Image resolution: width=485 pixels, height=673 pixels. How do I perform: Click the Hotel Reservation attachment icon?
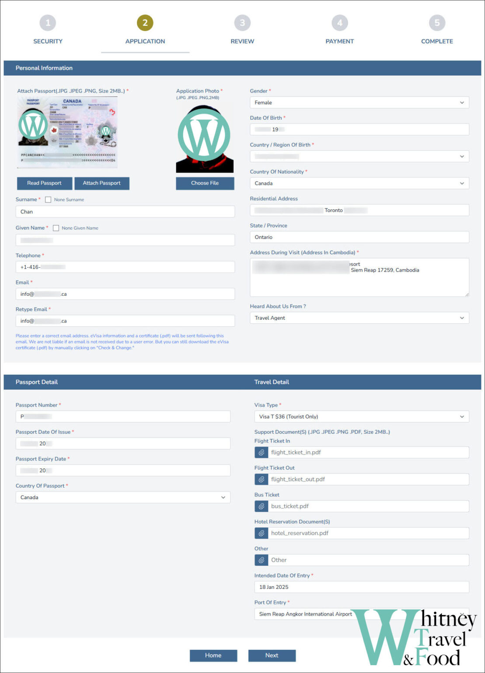(x=261, y=533)
